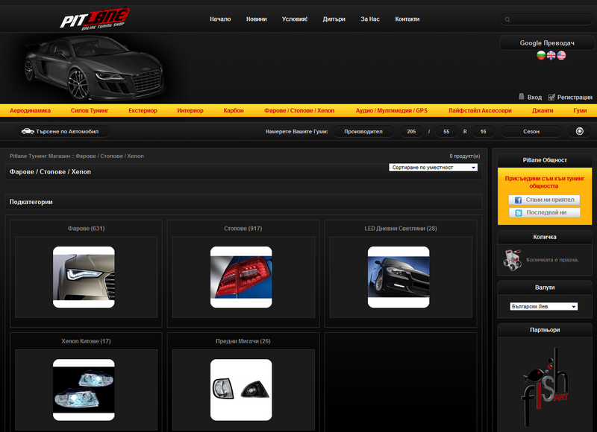The image size is (597, 432).
Task: Click the Вход login link
Action: (x=534, y=98)
